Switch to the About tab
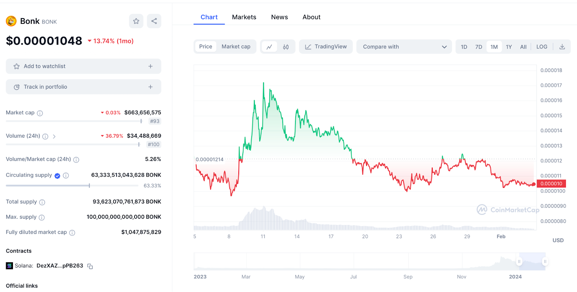 312,17
